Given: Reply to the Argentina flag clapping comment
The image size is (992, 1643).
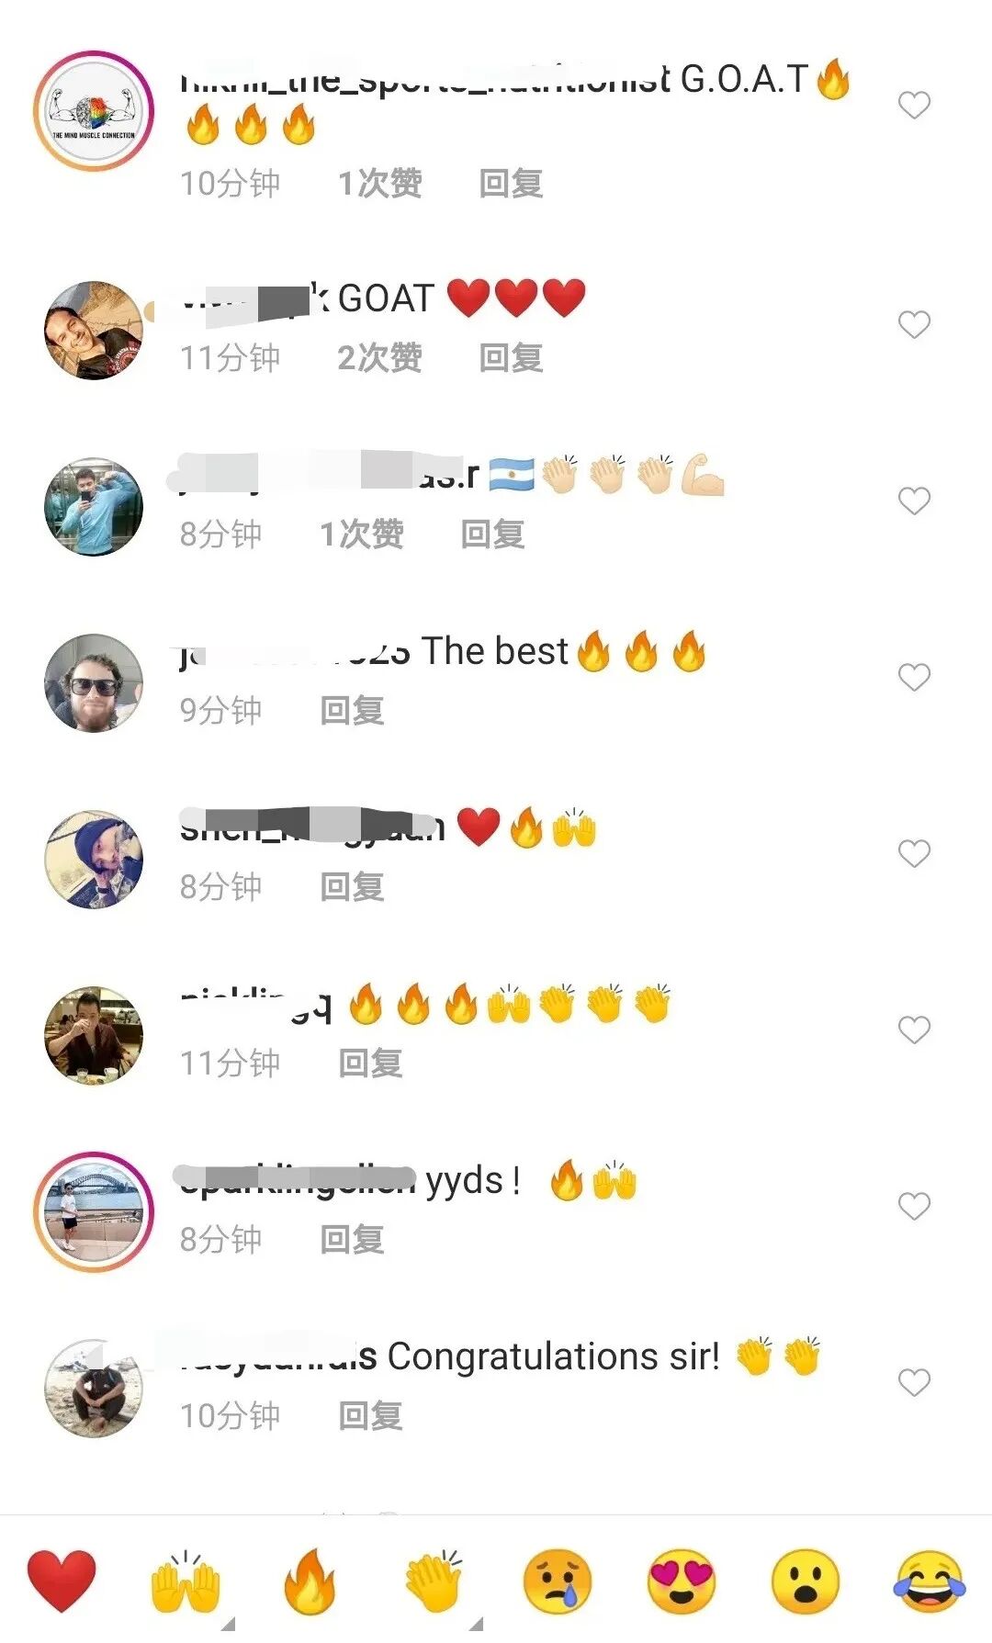Looking at the screenshot, I should coord(492,534).
